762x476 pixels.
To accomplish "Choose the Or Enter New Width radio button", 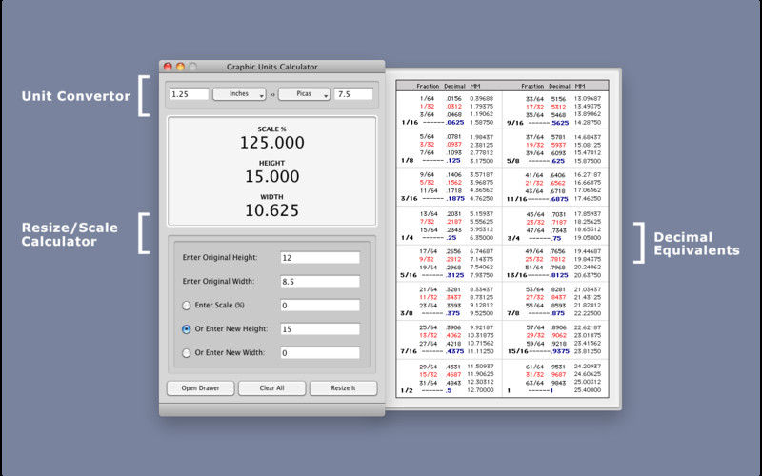I will coord(186,353).
